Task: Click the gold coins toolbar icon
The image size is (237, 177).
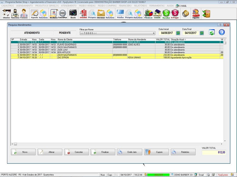Action: pos(185,14)
